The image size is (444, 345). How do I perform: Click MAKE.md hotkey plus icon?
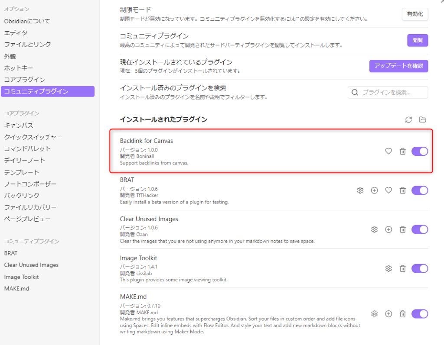click(388, 313)
